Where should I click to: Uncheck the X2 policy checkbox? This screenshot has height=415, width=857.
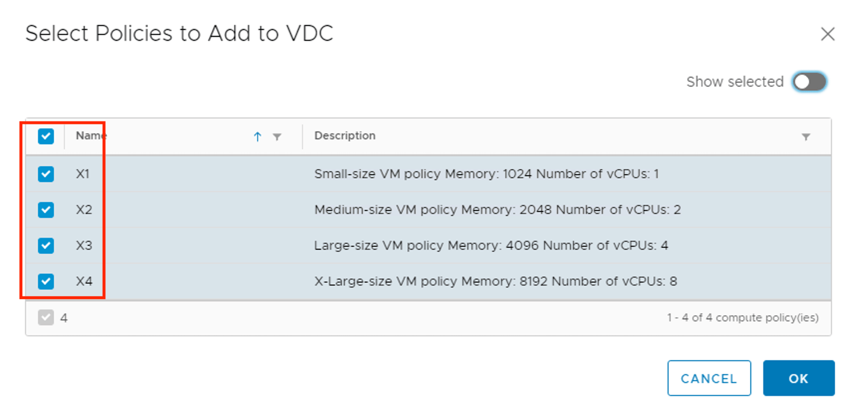coord(46,209)
